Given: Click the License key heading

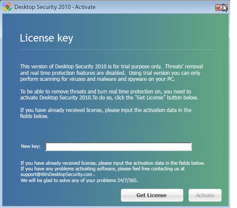Looking at the screenshot, I should point(47,38).
